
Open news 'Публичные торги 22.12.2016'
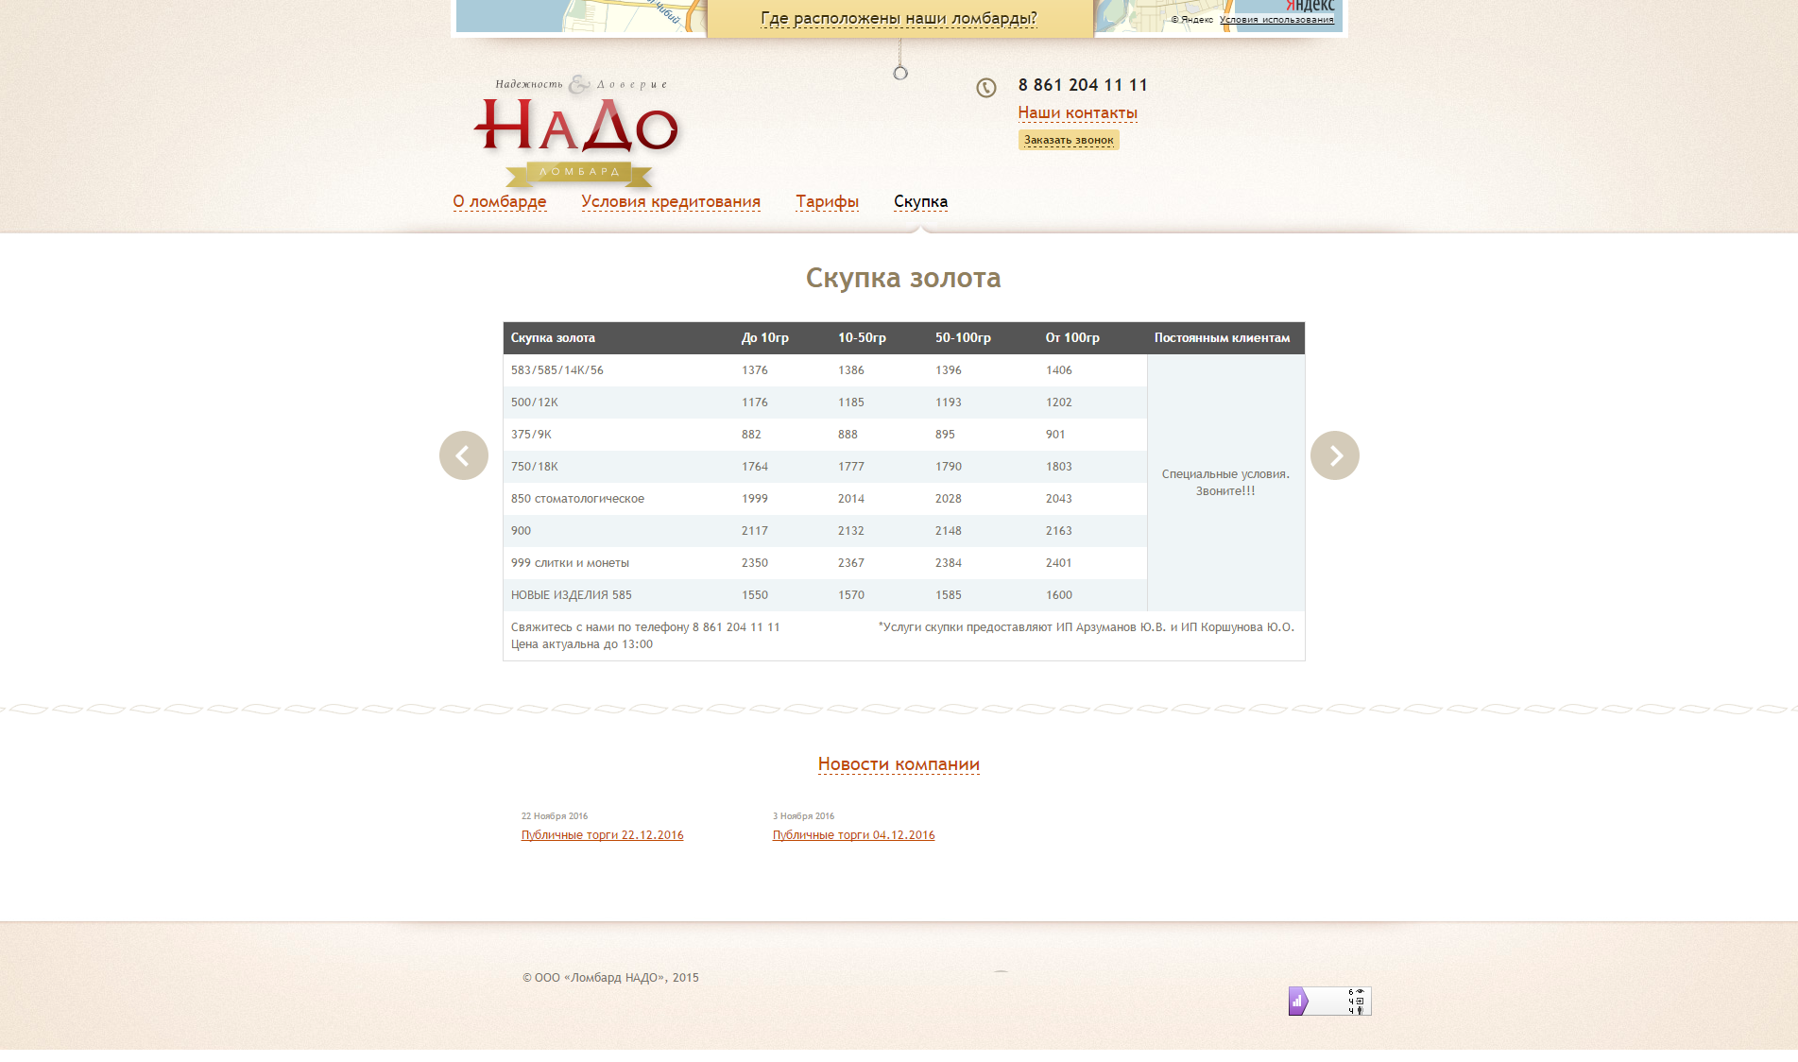603,835
